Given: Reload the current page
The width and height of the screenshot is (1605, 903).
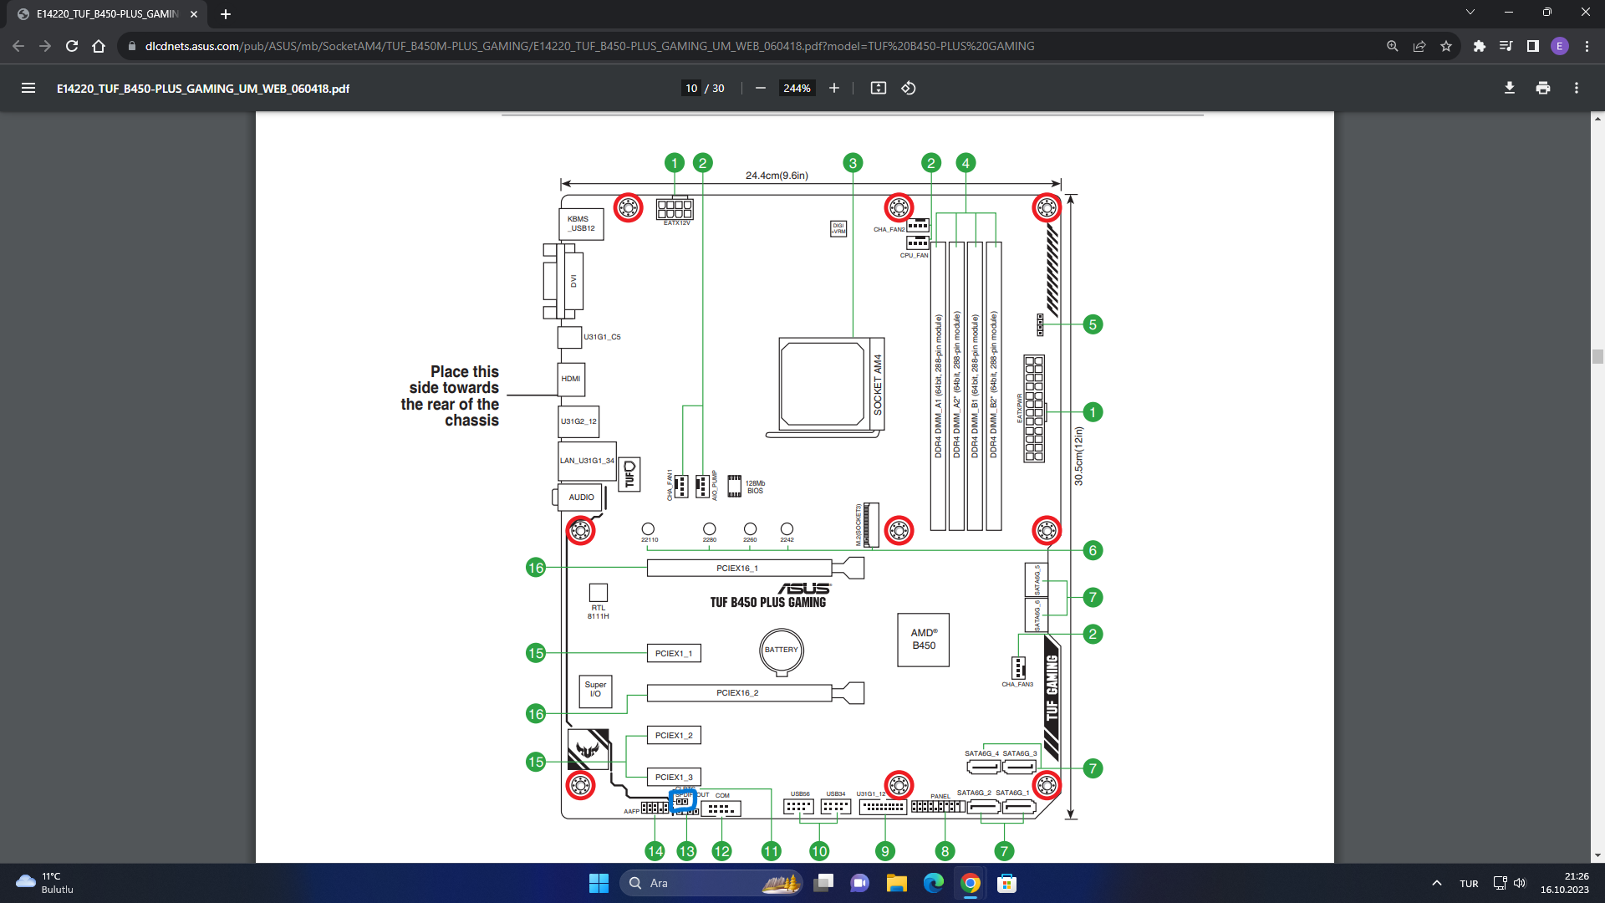Looking at the screenshot, I should 72,46.
